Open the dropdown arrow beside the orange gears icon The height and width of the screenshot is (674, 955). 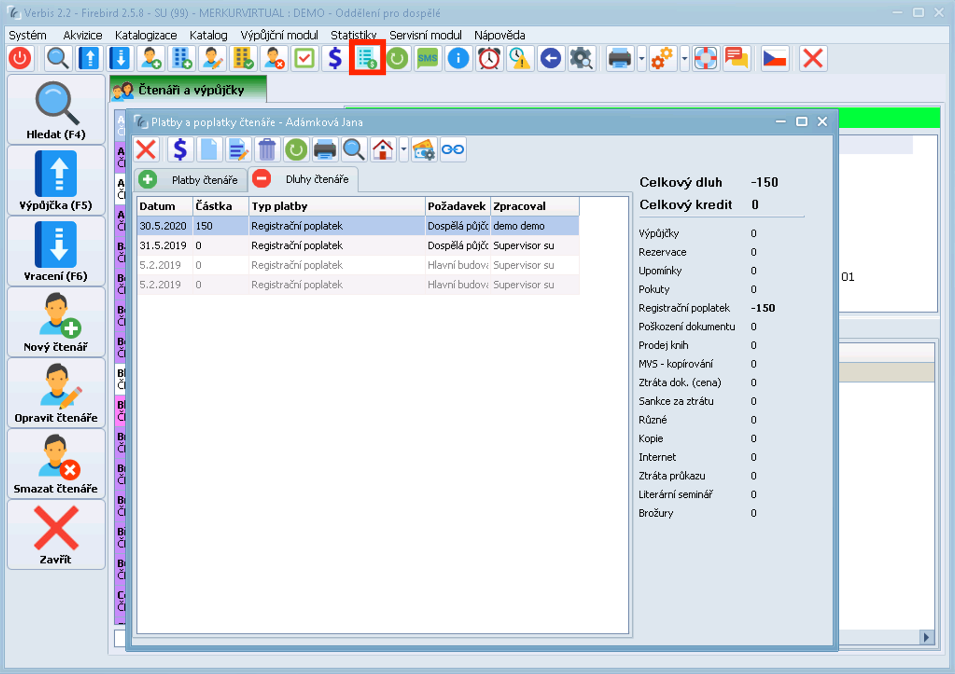click(x=685, y=59)
